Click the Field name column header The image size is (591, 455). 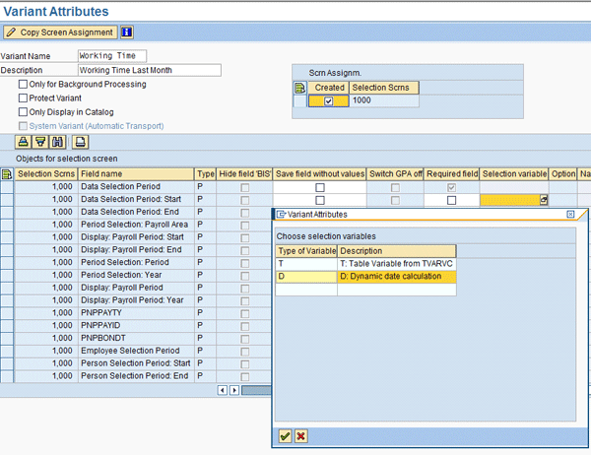click(x=135, y=173)
